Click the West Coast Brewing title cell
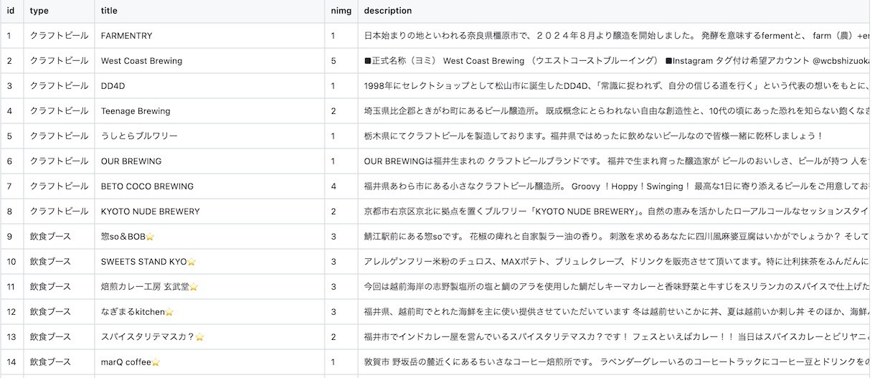This screenshot has width=875, height=378. pyautogui.click(x=141, y=61)
